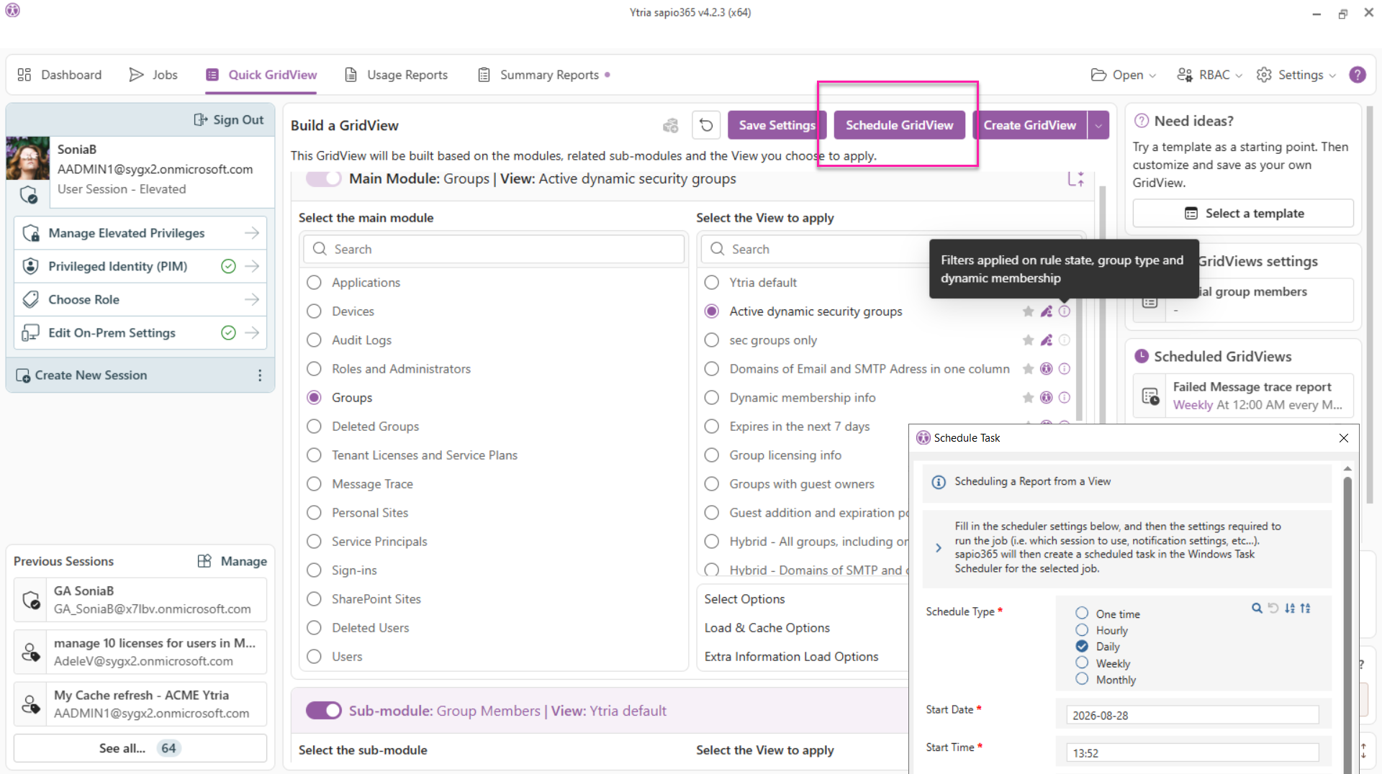
Task: Click the reset icon beside Save Settings
Action: (x=706, y=125)
